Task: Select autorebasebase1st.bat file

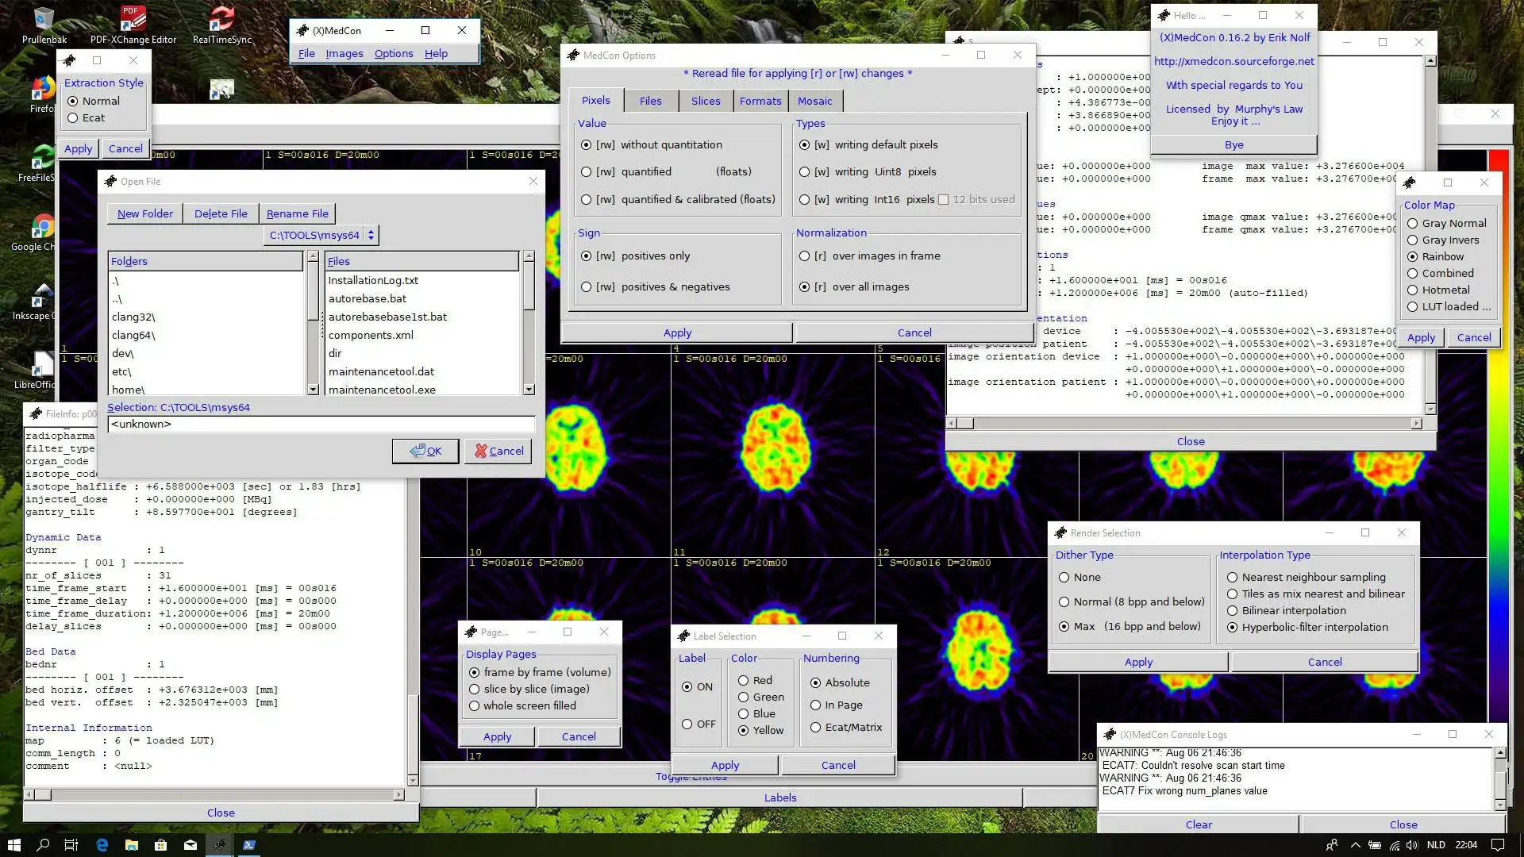Action: click(x=387, y=316)
